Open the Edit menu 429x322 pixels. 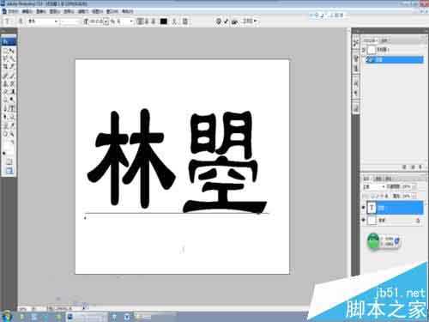(27, 11)
